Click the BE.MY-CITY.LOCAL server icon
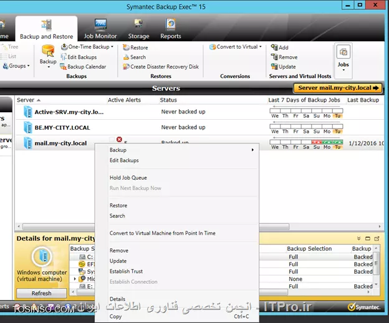Viewport: 389px width, 323px height. pos(28,127)
